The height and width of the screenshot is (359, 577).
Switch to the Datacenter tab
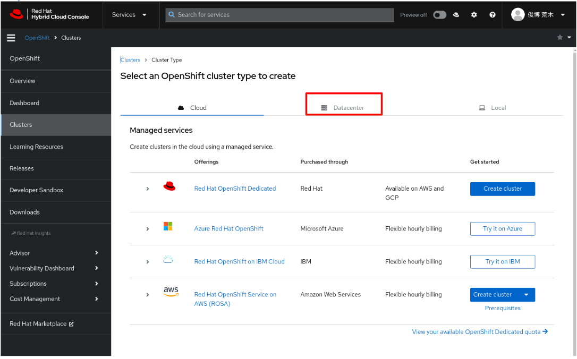click(344, 107)
